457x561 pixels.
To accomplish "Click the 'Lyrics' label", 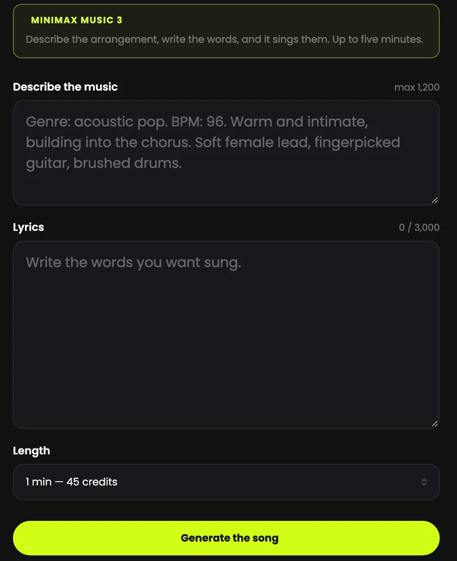I will pyautogui.click(x=28, y=227).
